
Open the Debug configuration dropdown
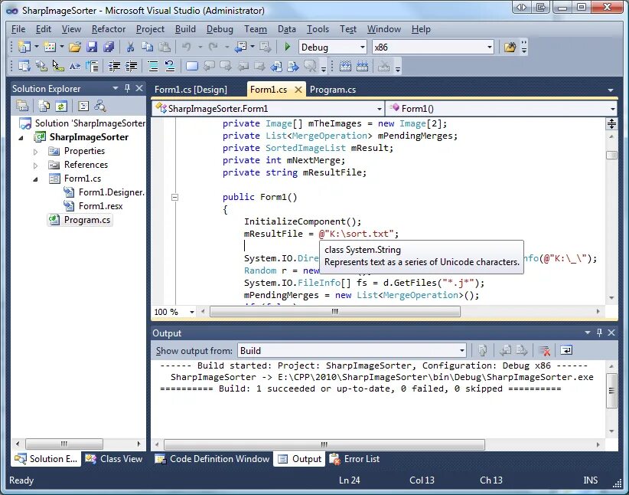tap(362, 47)
